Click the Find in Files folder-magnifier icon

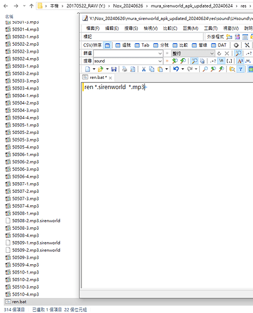coord(232,69)
